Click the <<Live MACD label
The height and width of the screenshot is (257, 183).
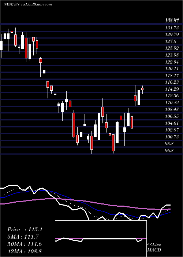click(154, 247)
